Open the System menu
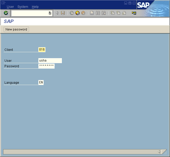The height and width of the screenshot is (157, 170). 23,7
